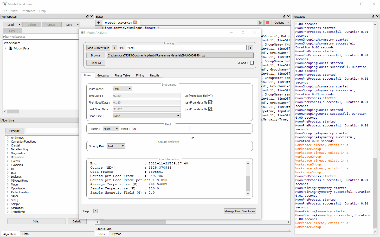The height and width of the screenshot is (237, 380).
Task: Run the script with green play button
Action: (x=260, y=23)
